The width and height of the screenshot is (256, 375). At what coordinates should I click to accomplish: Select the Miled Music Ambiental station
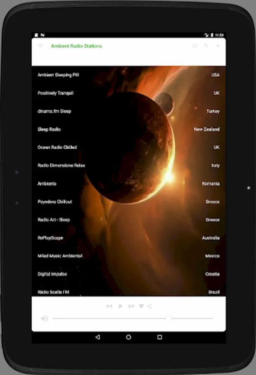(x=129, y=256)
